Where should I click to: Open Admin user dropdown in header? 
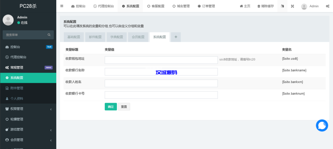(x=310, y=6)
